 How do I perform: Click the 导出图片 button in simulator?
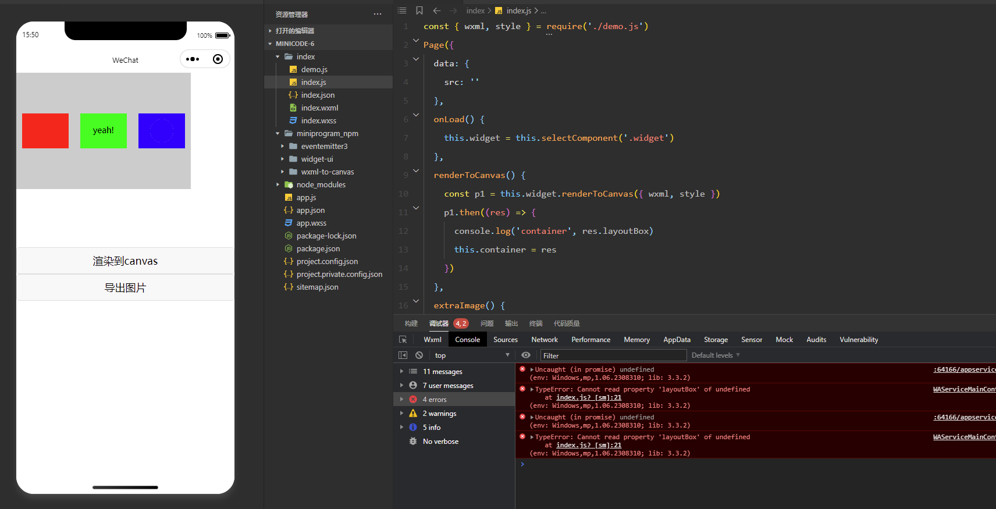(x=125, y=287)
